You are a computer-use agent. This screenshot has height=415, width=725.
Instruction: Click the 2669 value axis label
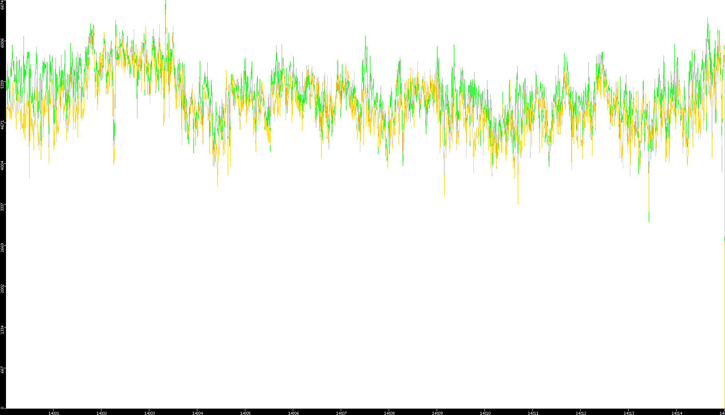3,247
